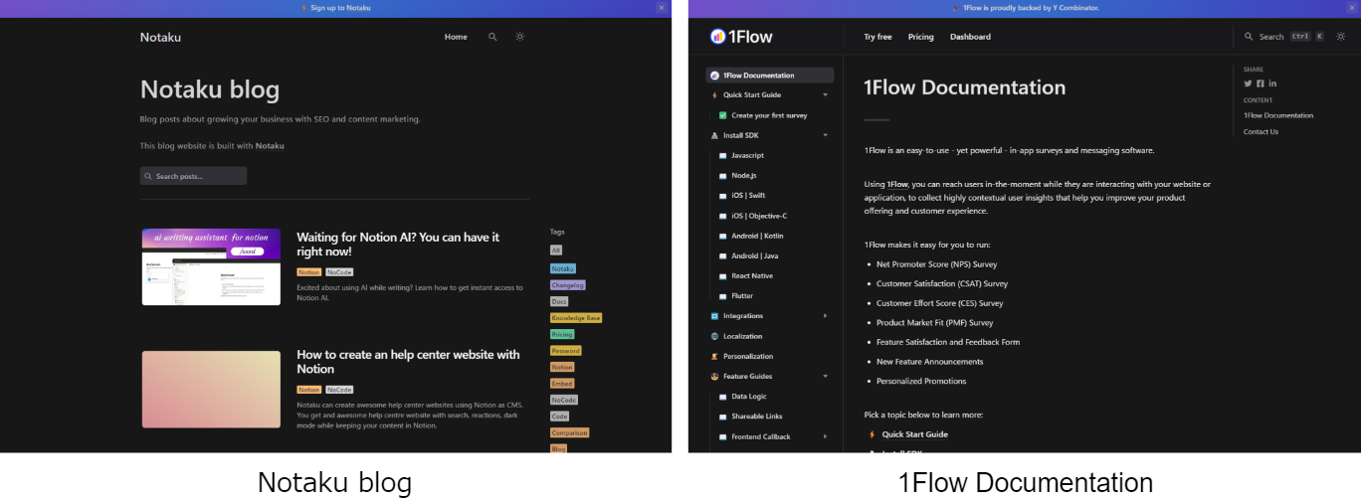Image resolution: width=1361 pixels, height=503 pixels.
Task: Select Android | Java in sidebar
Action: [x=755, y=256]
